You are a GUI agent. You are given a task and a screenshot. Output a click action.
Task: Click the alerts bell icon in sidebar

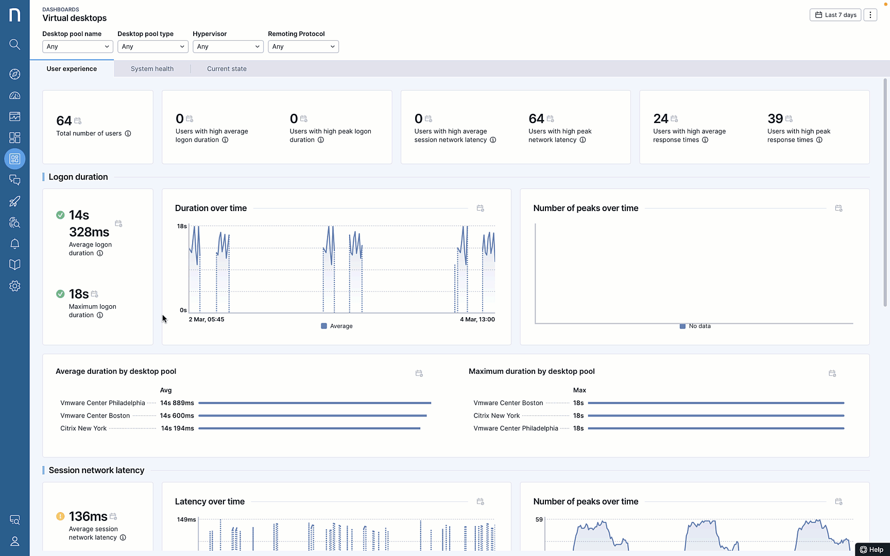(15, 244)
